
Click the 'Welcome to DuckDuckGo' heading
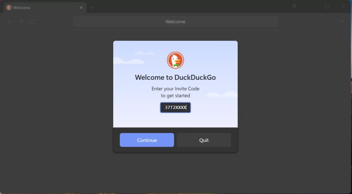click(175, 77)
